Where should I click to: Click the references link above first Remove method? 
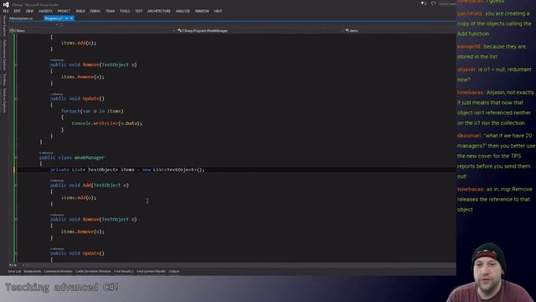57,60
